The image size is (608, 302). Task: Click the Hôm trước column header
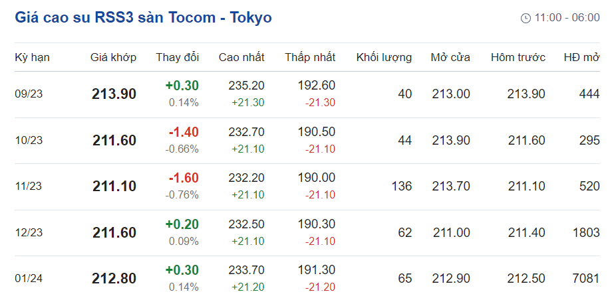(x=518, y=57)
